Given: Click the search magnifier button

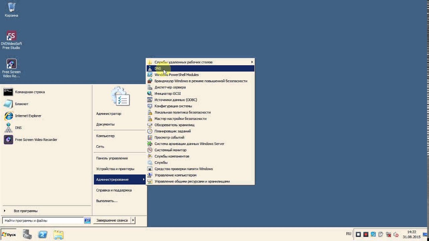Looking at the screenshot, I should [87, 221].
